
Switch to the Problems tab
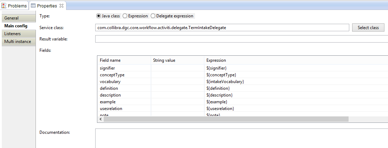[14, 5]
